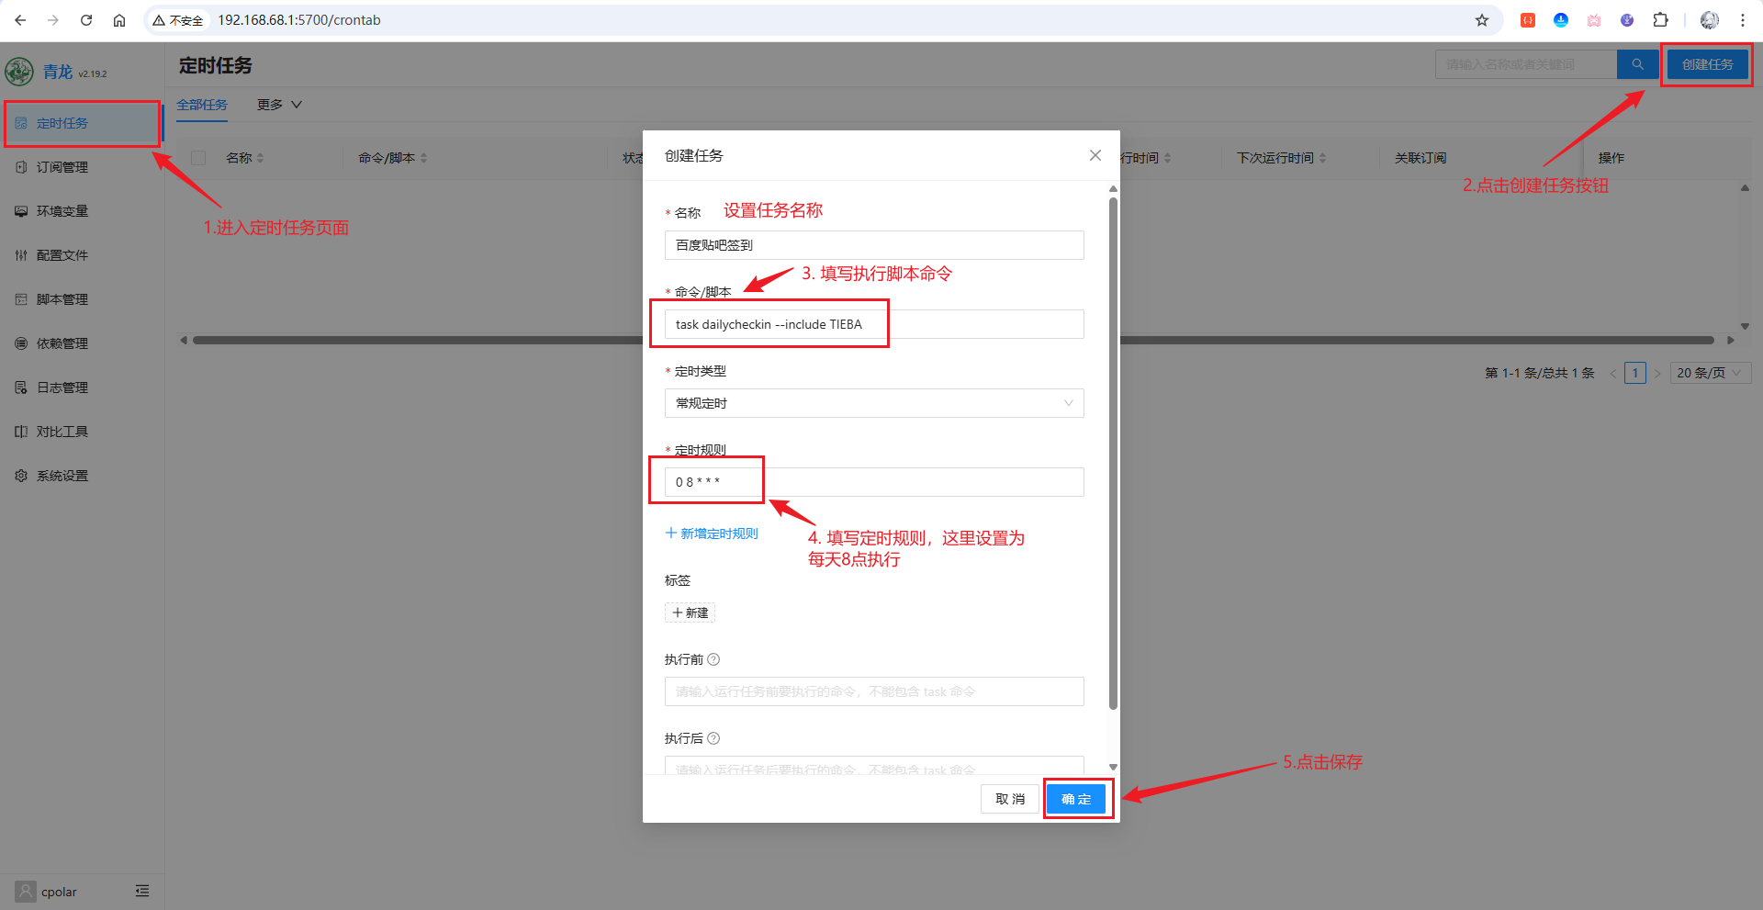1763x910 pixels.
Task: Open 环境变量 from the sidebar
Action: [62, 211]
